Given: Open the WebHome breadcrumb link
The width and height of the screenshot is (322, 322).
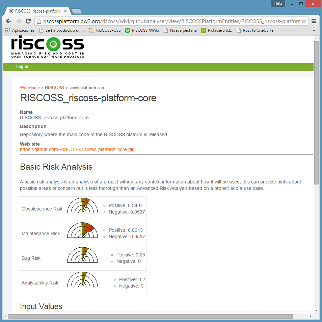Looking at the screenshot, I should 30,88.
